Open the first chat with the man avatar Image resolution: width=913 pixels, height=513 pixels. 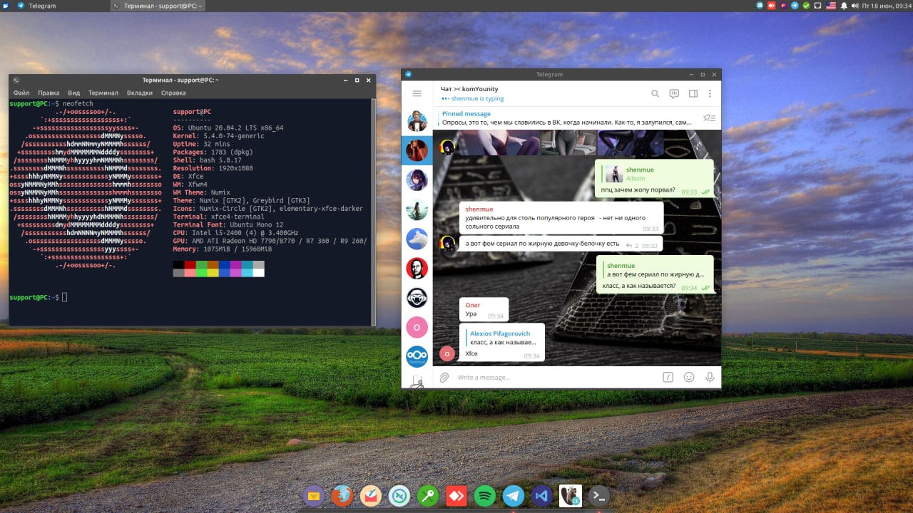417,122
